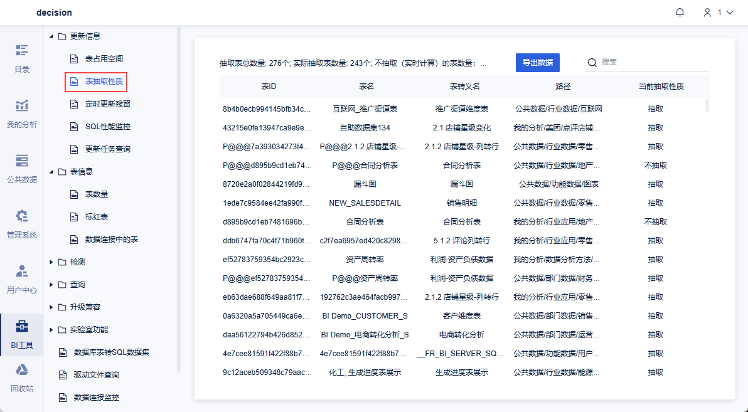Image resolution: width=748 pixels, height=412 pixels.
Task: Click the left tree panel scrollbar
Action: coord(179,199)
